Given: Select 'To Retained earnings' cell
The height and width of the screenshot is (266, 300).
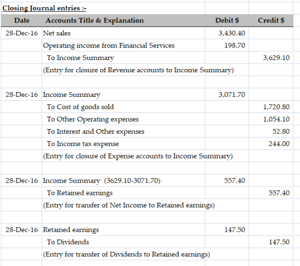Looking at the screenshot, I should [x=80, y=193].
